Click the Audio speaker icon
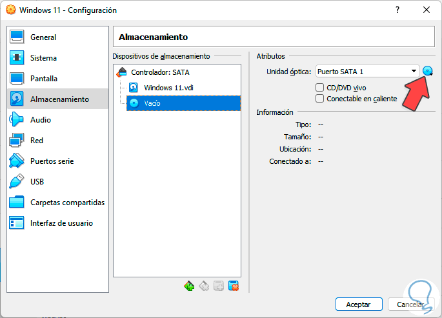Viewport: 442px width, 318px height. pos(17,119)
